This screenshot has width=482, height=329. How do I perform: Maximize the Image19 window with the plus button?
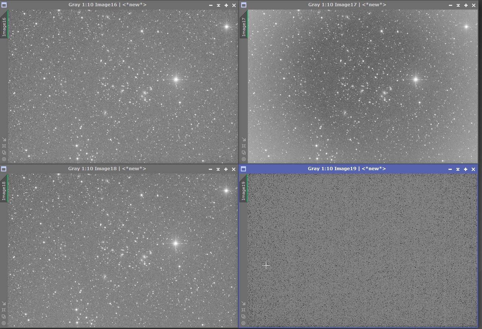pyautogui.click(x=465, y=169)
